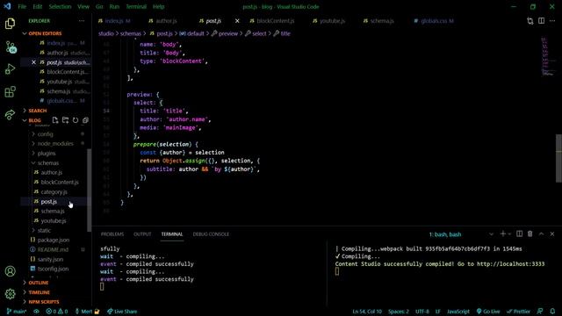Kill the terminal with trash icon

530,234
